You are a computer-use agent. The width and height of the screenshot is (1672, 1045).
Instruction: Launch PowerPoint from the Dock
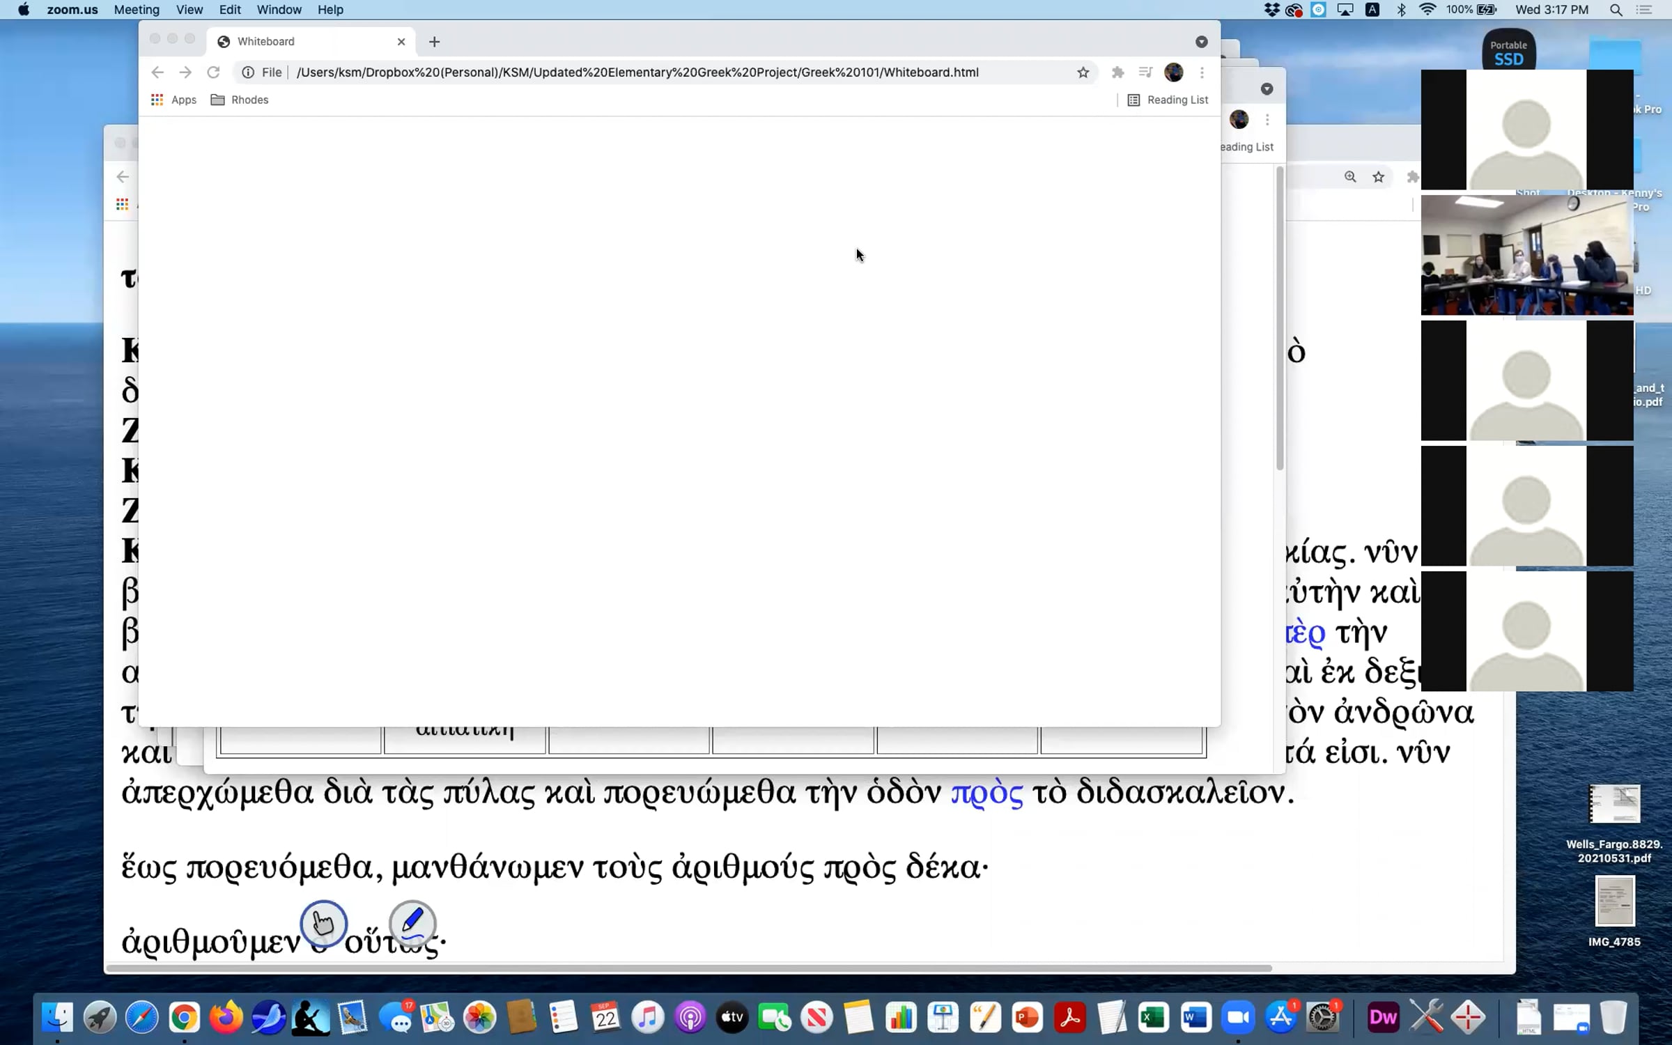(1027, 1018)
